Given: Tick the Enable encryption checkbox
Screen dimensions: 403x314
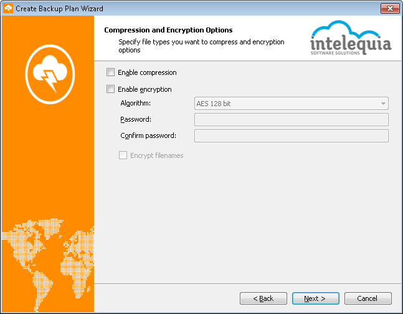Looking at the screenshot, I should tap(110, 89).
